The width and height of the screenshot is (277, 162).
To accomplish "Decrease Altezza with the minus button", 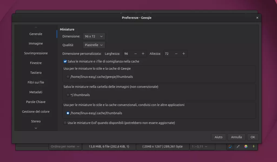I will pyautogui.click(x=176, y=54).
